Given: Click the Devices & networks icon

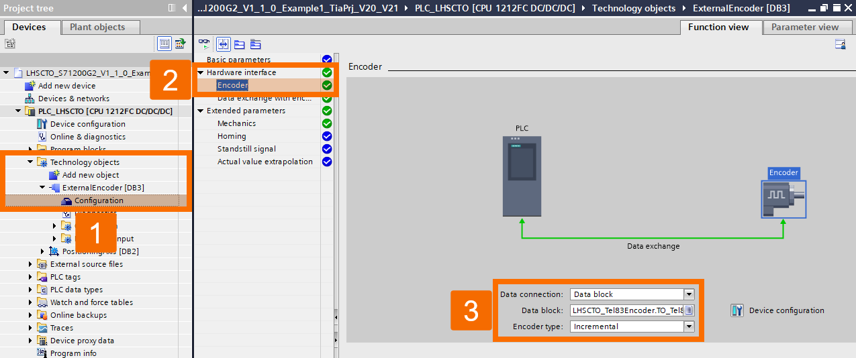Looking at the screenshot, I should pyautogui.click(x=30, y=99).
